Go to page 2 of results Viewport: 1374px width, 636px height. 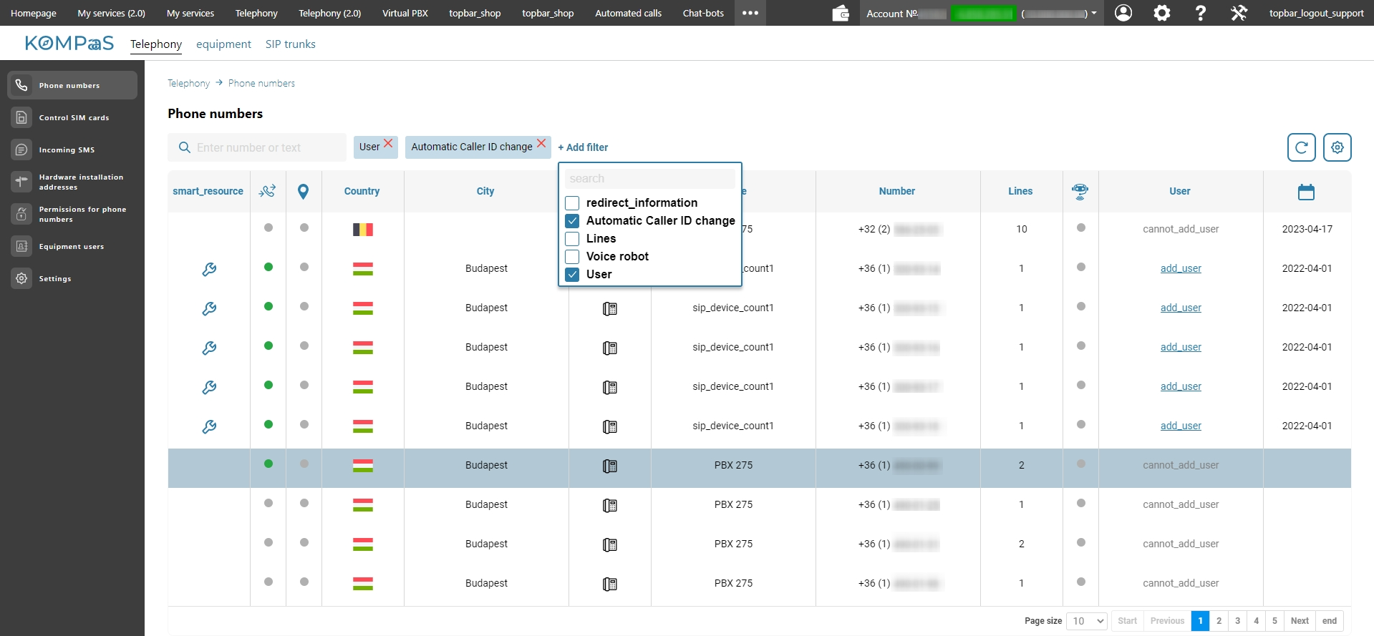click(1219, 621)
